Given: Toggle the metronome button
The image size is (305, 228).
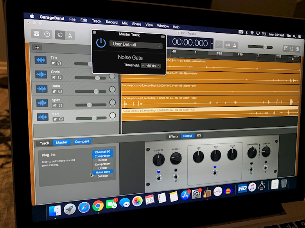Looking at the screenshot, I should pyautogui.click(x=235, y=45).
